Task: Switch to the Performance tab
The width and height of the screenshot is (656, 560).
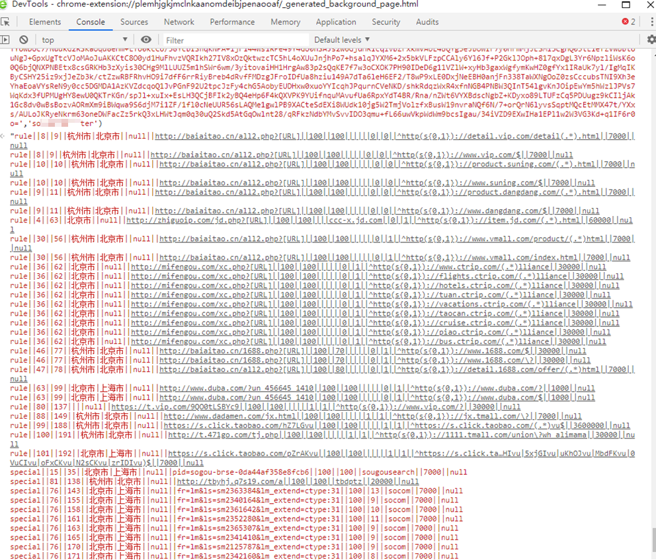Action: [232, 22]
